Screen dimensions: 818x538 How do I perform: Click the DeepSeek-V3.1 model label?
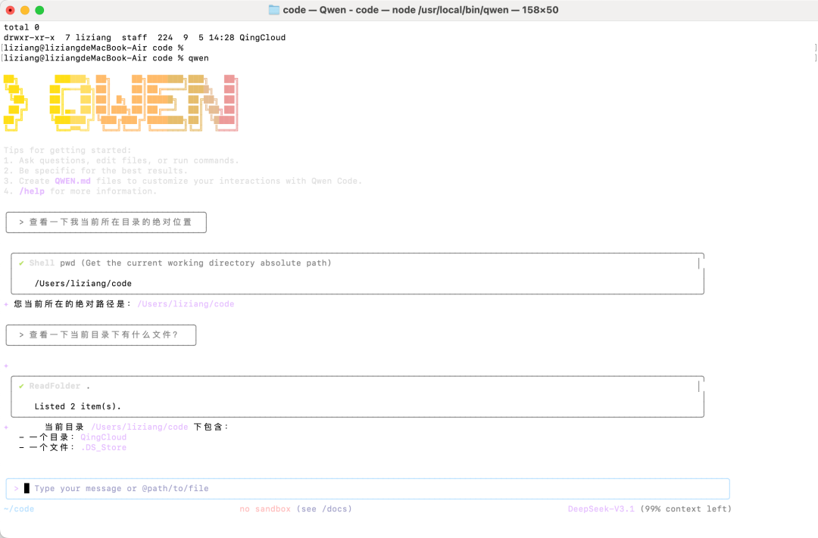[x=601, y=508]
